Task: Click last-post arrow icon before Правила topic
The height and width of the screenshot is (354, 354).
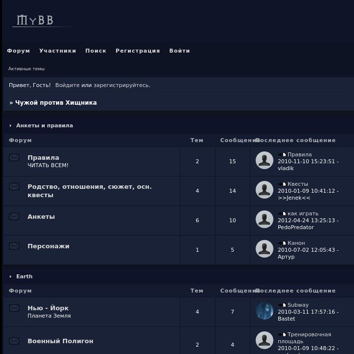Action: [282, 155]
